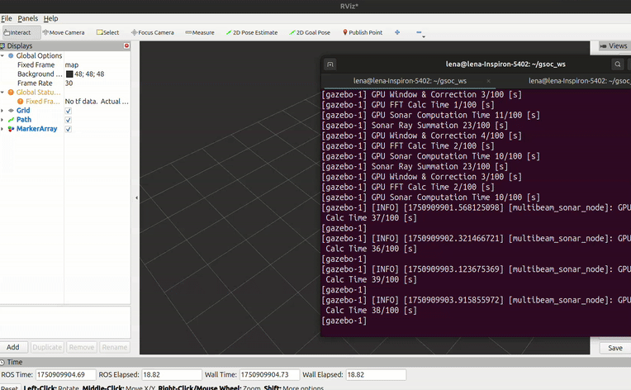
Task: Close the first terminal tab
Action: pyautogui.click(x=489, y=81)
